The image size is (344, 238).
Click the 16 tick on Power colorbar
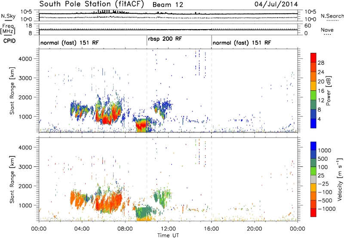tap(321, 91)
